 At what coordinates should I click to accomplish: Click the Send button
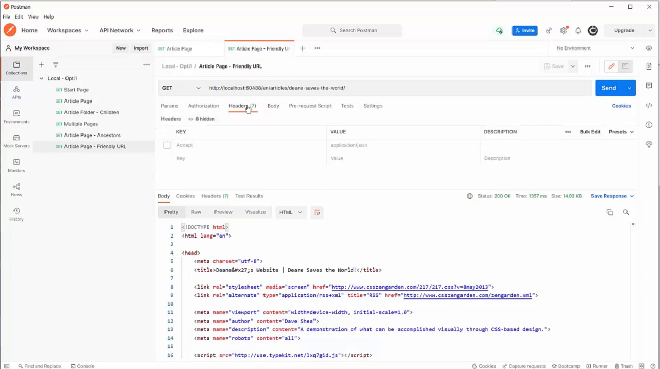608,88
